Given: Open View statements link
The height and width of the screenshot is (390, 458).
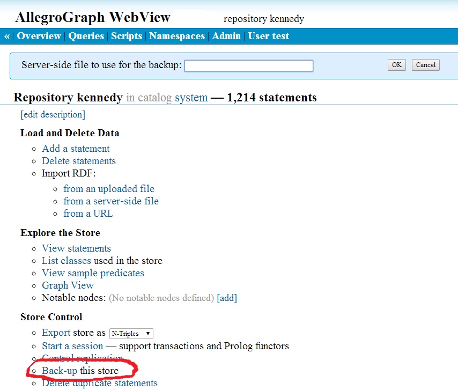Looking at the screenshot, I should coord(76,248).
